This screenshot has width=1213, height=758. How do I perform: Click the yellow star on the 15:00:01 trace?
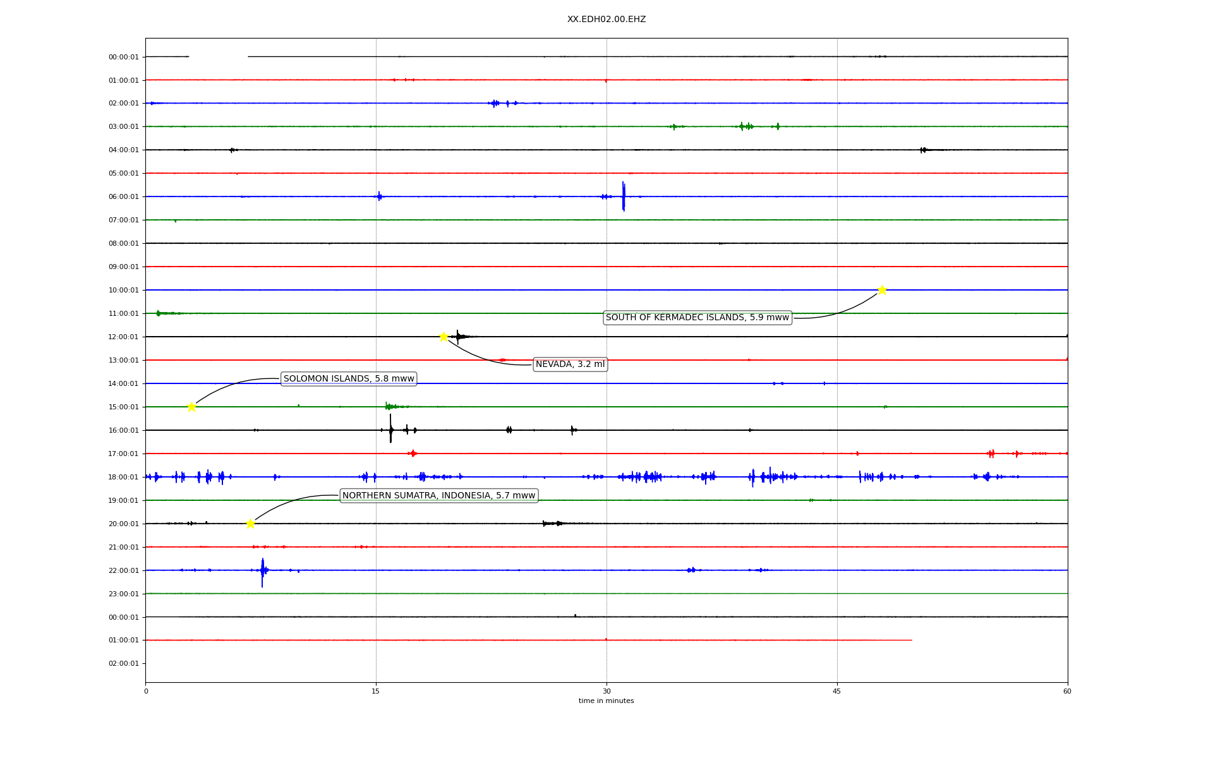191,407
